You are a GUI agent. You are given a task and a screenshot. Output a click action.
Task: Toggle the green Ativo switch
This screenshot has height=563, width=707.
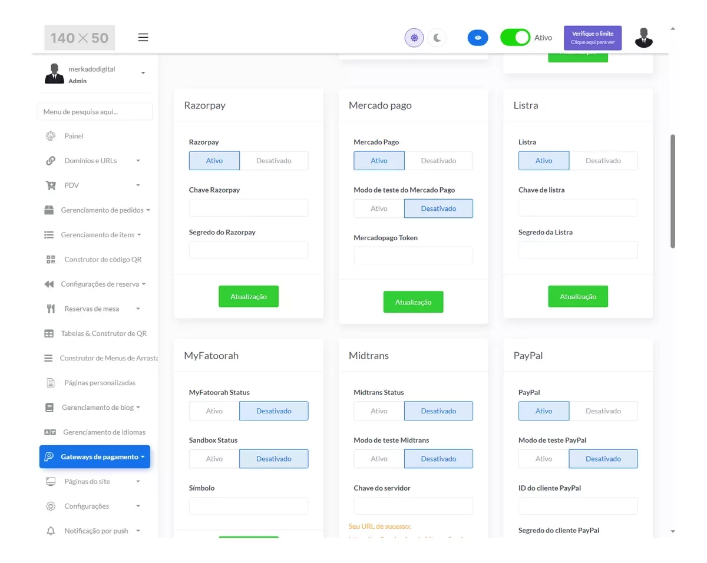[x=515, y=38]
